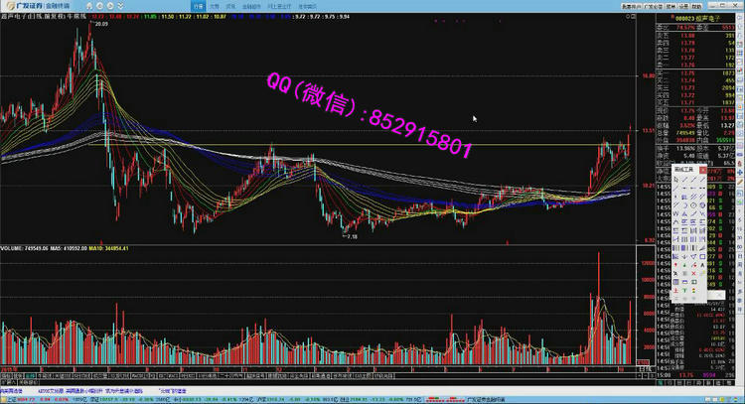
Task: Click the pencil icon in the right sidebar
Action: 740,182
